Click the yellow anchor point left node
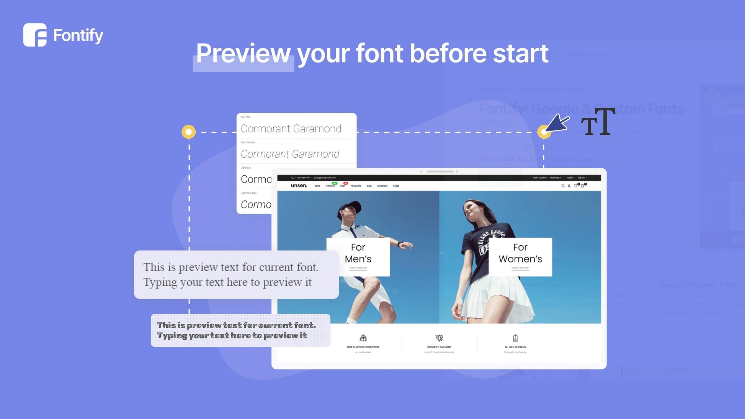The image size is (745, 419). click(188, 131)
